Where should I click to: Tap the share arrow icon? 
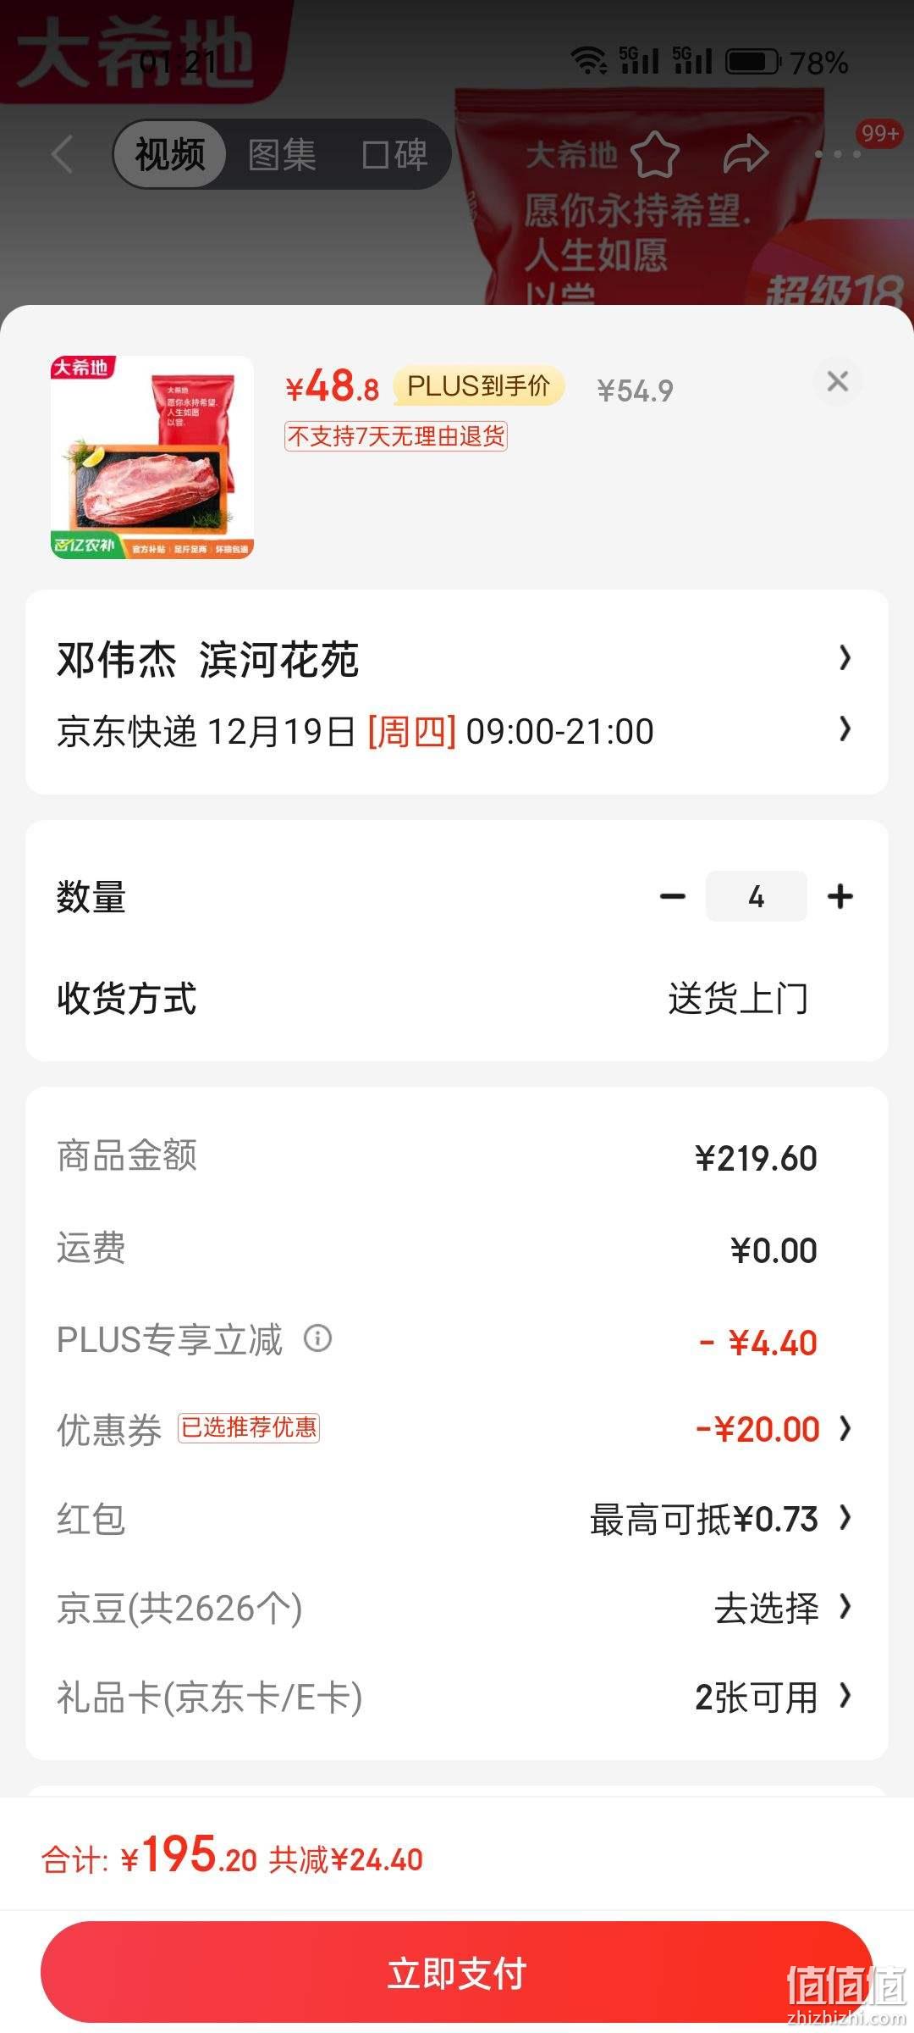tap(746, 154)
